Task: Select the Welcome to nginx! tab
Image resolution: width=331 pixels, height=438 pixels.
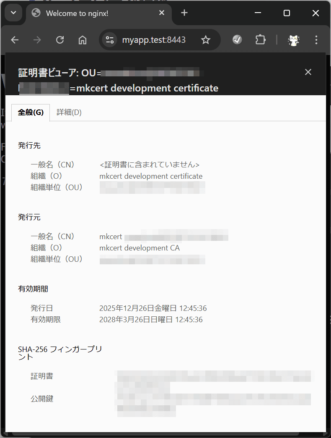Action: (x=99, y=13)
